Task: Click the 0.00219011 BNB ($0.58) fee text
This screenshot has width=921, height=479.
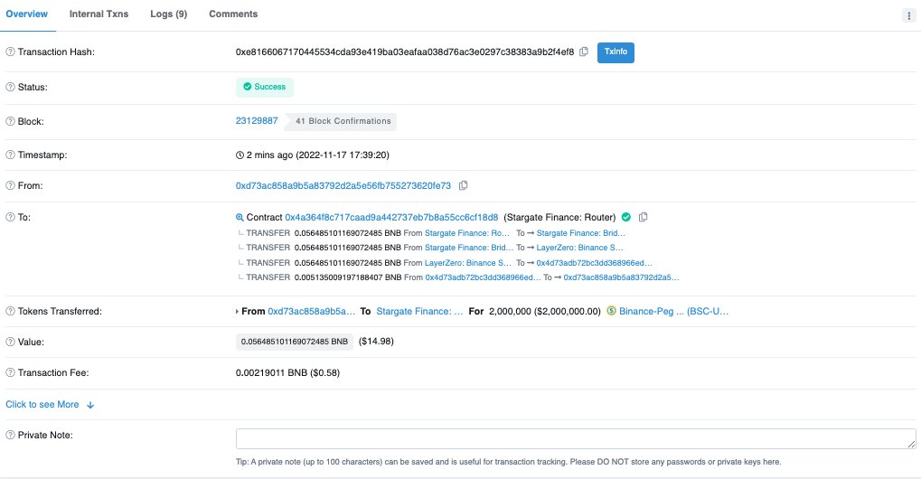Action: tap(287, 372)
